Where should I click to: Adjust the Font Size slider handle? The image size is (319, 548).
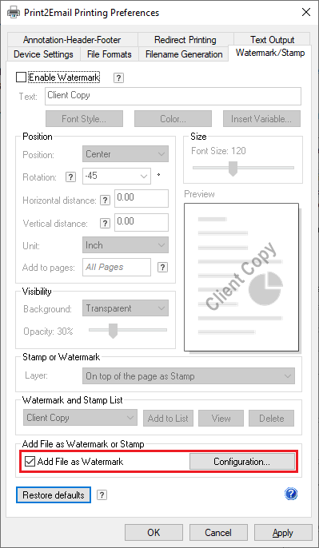pos(233,169)
